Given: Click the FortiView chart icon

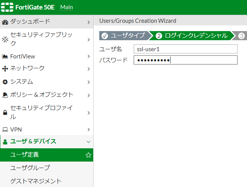Looking at the screenshot, I should point(5,56).
